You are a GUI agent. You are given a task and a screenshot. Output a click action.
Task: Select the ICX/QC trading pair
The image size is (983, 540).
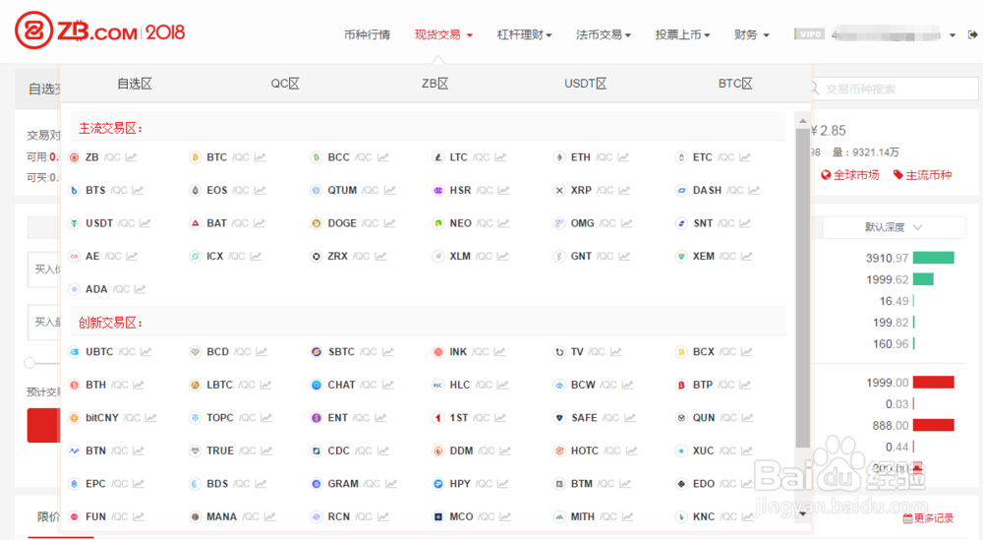226,256
